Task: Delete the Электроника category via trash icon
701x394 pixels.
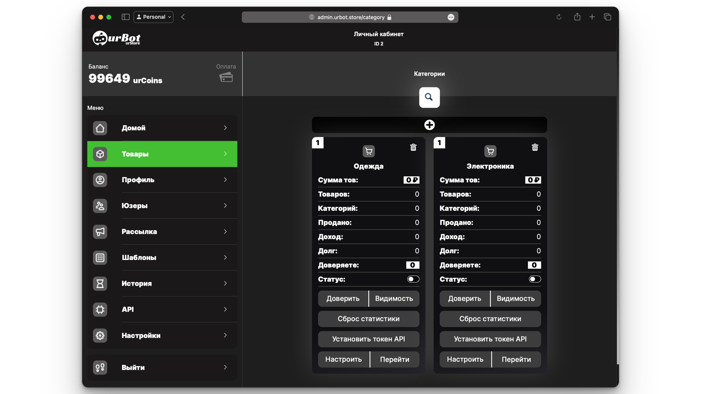Action: click(535, 147)
